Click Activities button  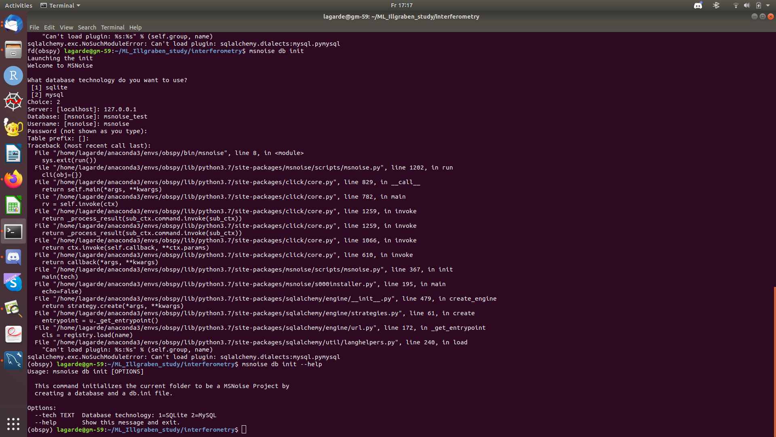(19, 6)
